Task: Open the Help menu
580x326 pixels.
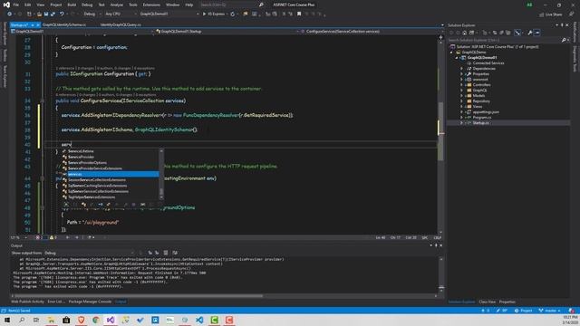Action: [189, 5]
